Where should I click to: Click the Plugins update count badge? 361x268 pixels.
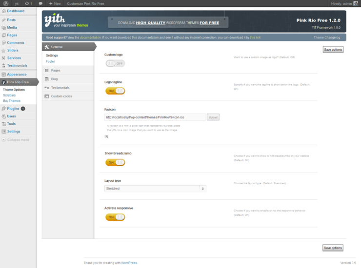point(23,109)
